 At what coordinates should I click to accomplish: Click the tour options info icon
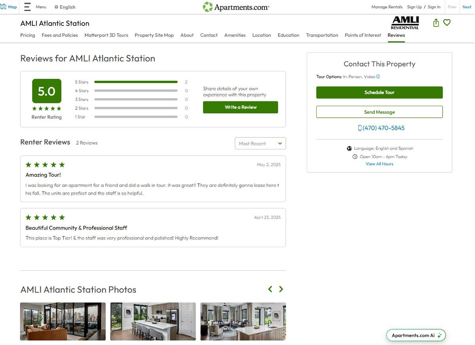378,76
